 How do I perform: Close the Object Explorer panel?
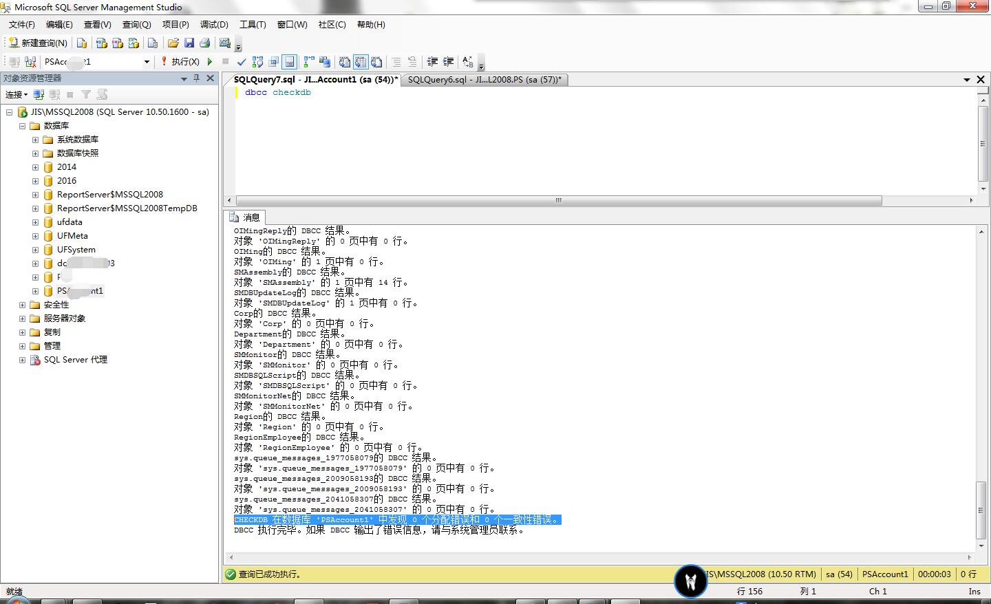tap(211, 78)
